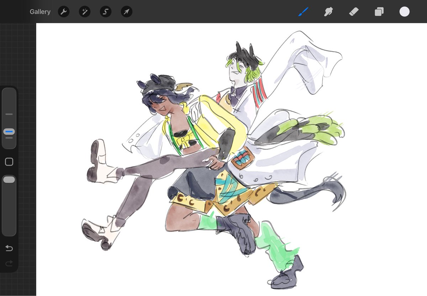Undo the last stroke
The width and height of the screenshot is (427, 296).
pos(9,248)
